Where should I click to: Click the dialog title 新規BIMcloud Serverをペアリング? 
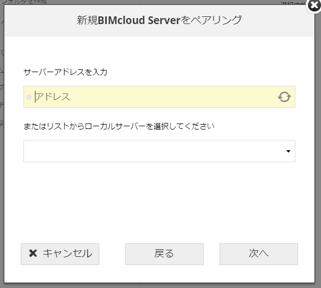159,20
